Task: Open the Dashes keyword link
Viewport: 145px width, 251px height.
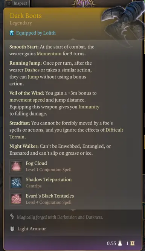Action: coord(32,70)
